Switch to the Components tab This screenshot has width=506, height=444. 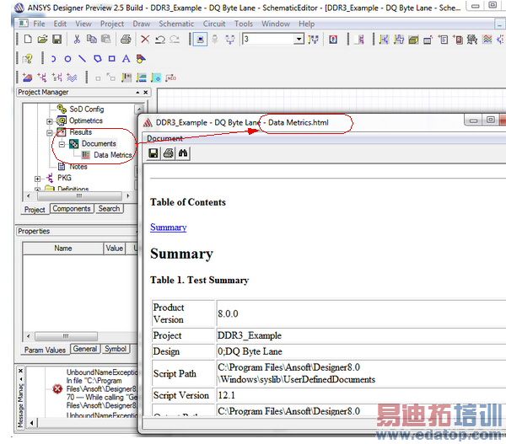pyautogui.click(x=72, y=209)
